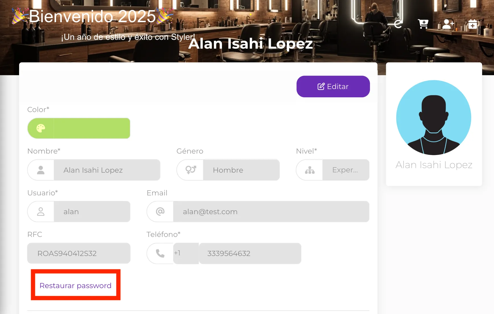Image resolution: width=494 pixels, height=314 pixels.
Task: Click the user icon beside Usuario field
Action: tap(40, 211)
